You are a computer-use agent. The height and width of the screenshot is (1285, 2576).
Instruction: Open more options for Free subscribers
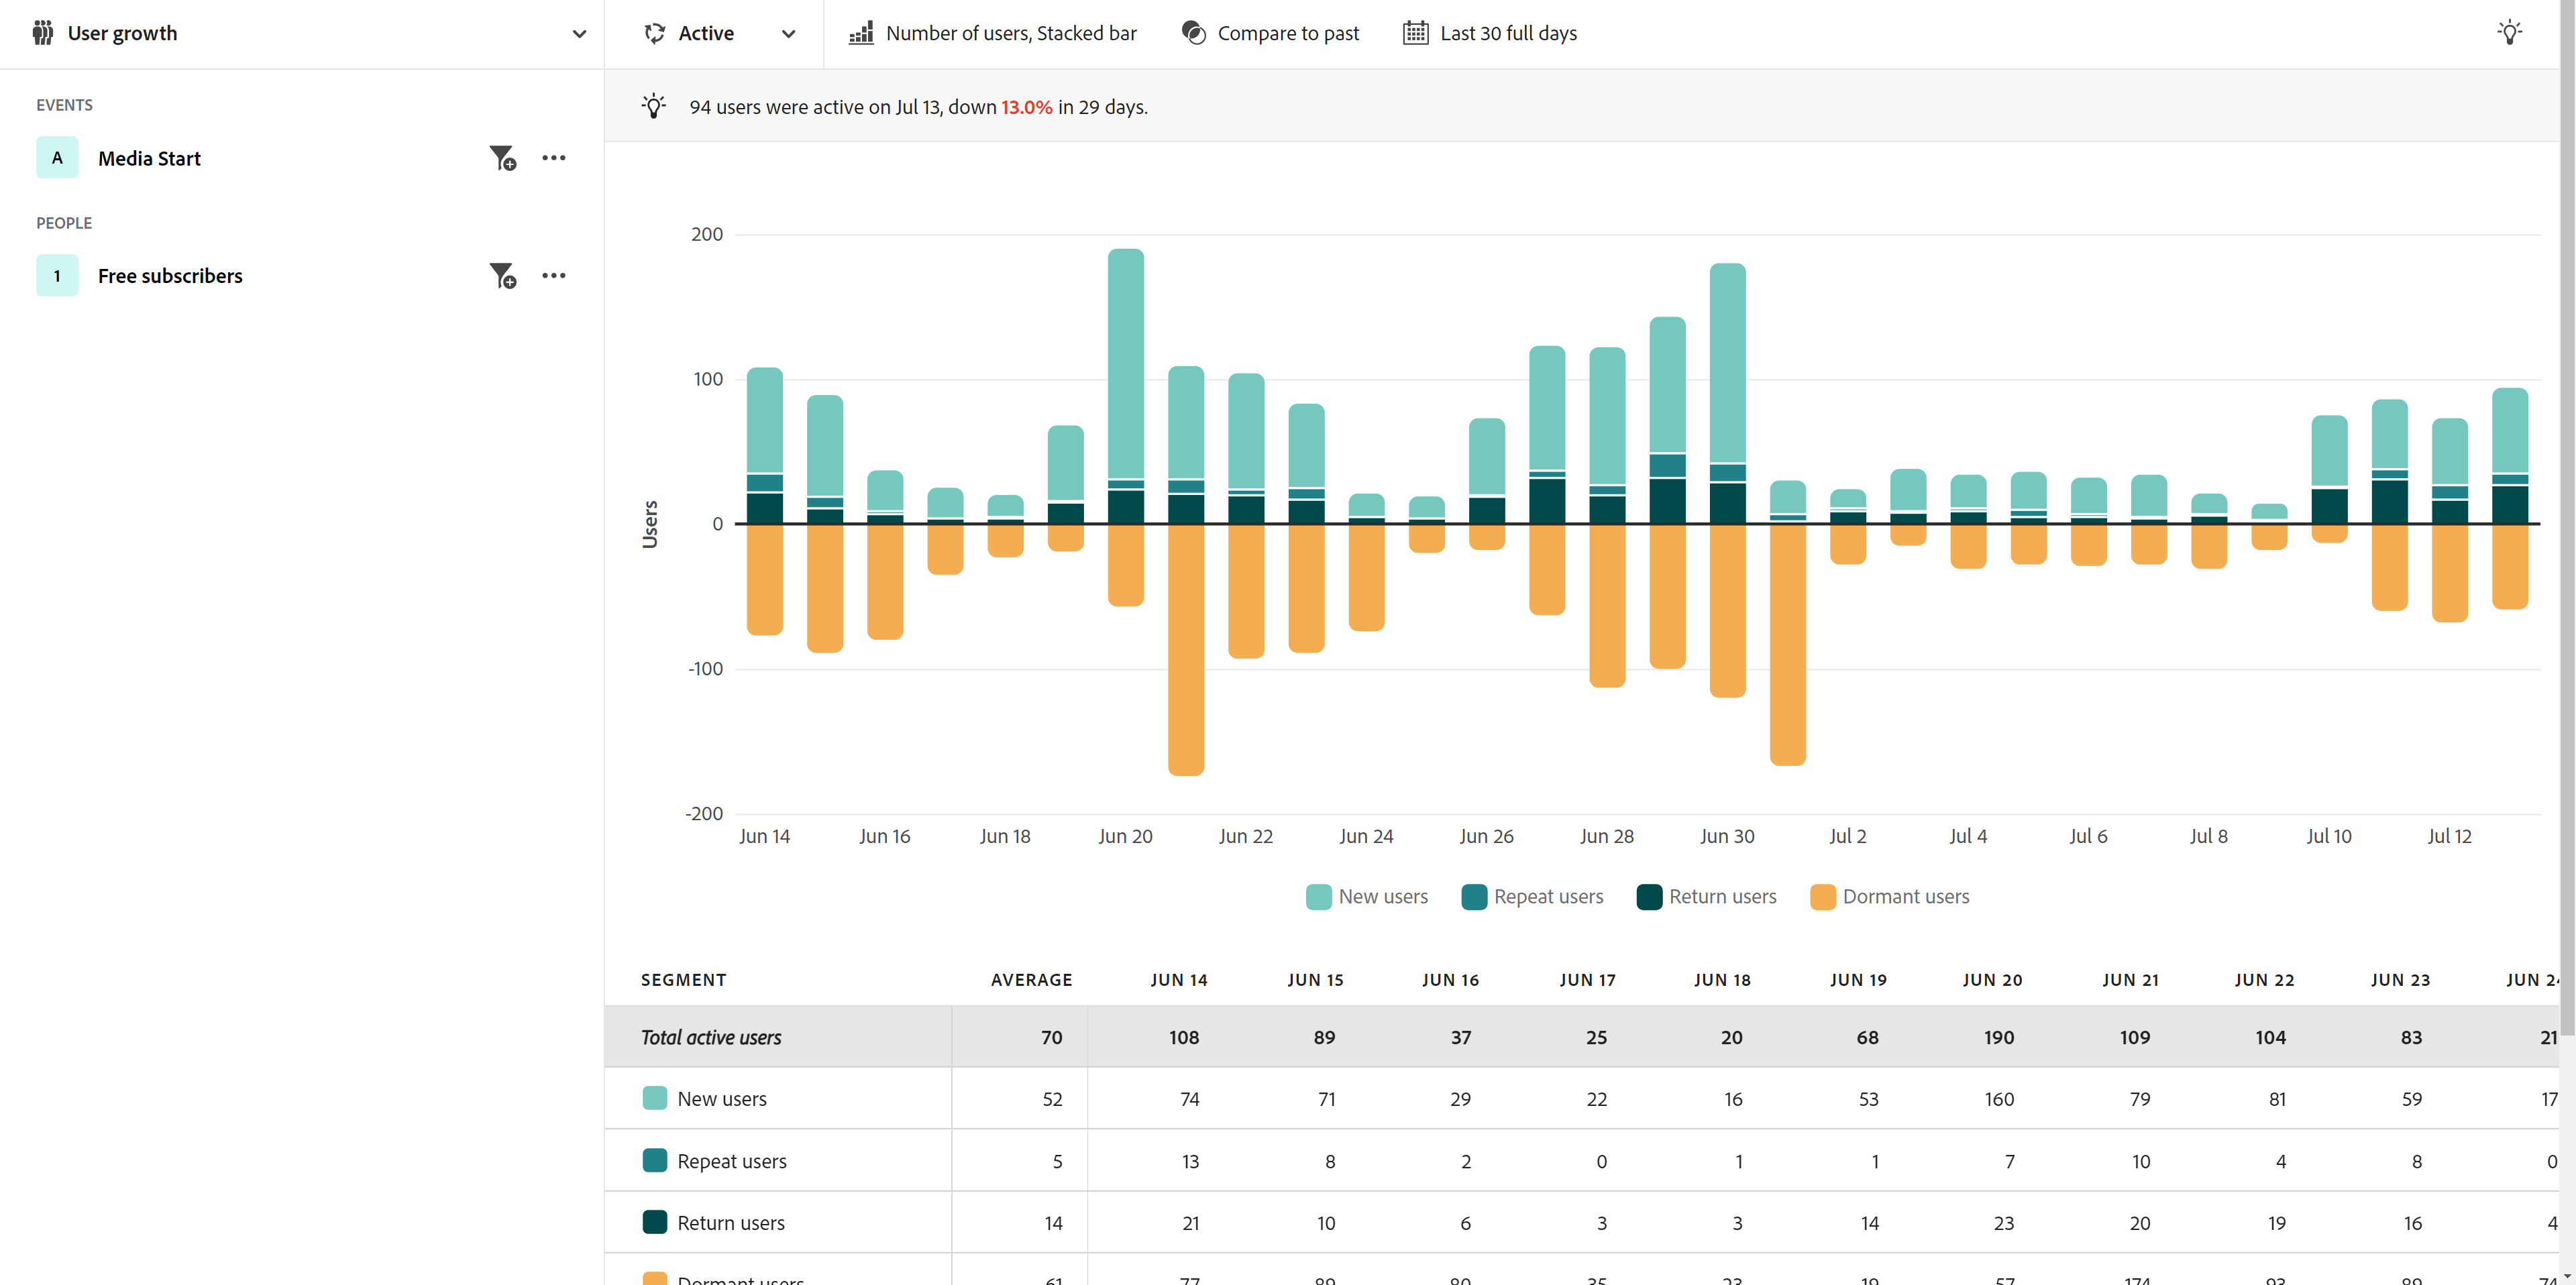pos(553,276)
